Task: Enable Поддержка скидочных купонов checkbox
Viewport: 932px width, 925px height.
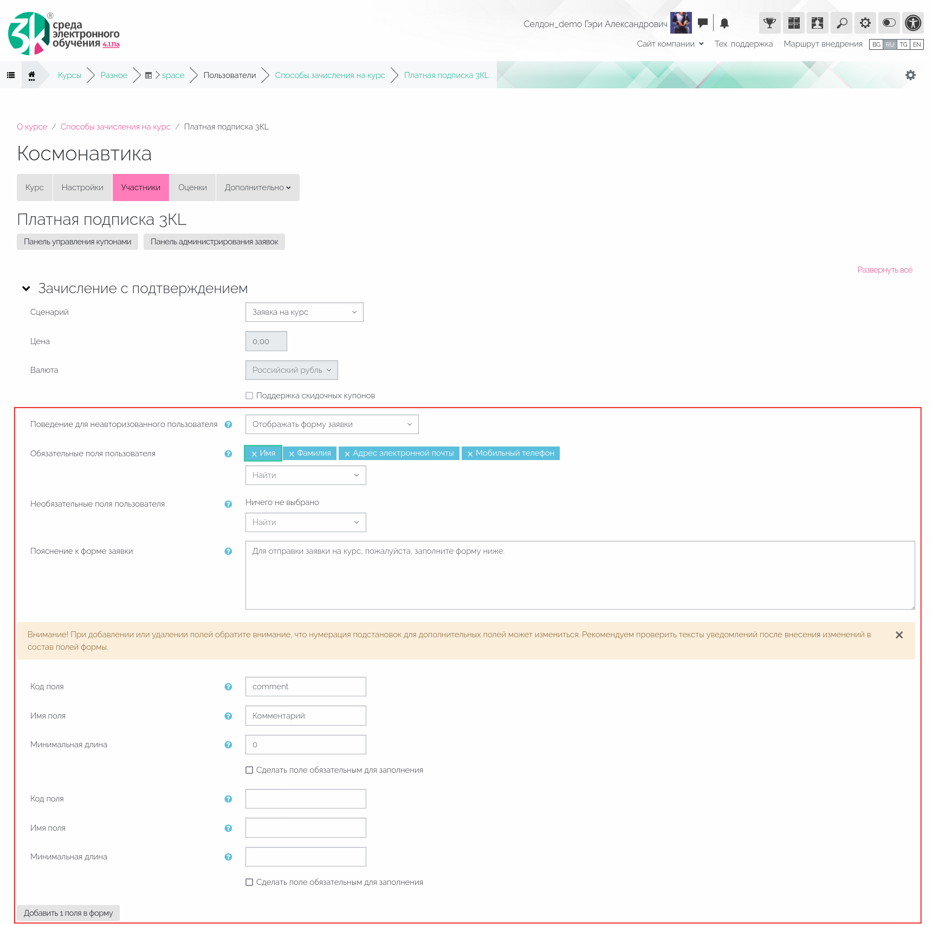Action: 249,396
